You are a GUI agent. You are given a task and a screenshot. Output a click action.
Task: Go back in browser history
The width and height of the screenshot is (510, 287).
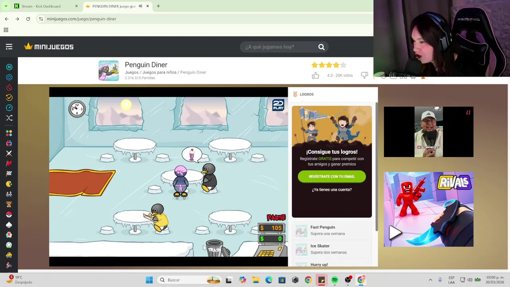tap(6, 19)
